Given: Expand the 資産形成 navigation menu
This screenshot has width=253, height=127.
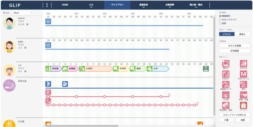Looking at the screenshot, I should click(144, 5).
